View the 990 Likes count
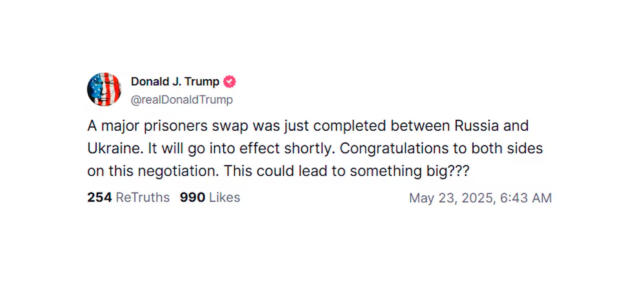The image size is (640, 284). tap(210, 198)
